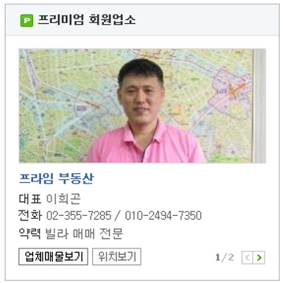Open 업체매물보기 listings button
Image resolution: width=283 pixels, height=283 pixels.
53,256
